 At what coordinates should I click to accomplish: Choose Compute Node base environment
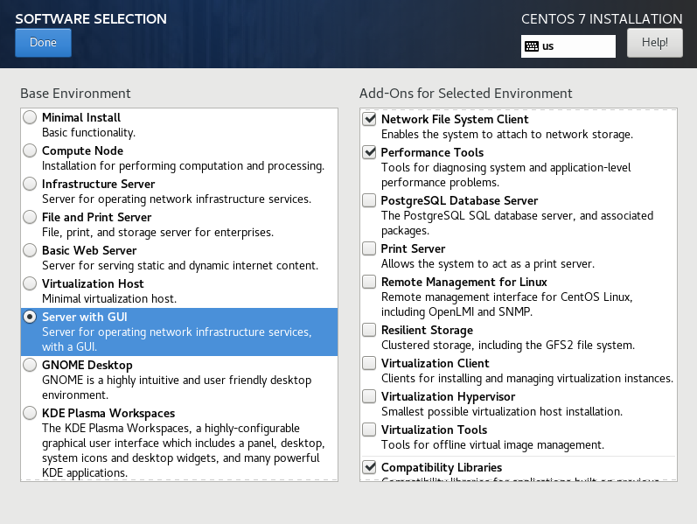click(x=31, y=150)
